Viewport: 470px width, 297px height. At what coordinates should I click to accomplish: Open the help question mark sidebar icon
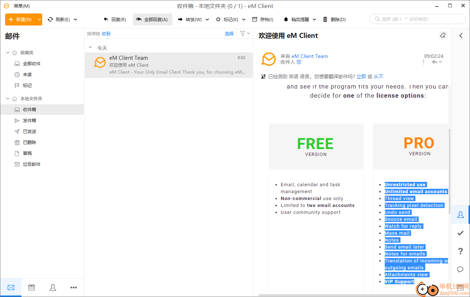pos(461,251)
